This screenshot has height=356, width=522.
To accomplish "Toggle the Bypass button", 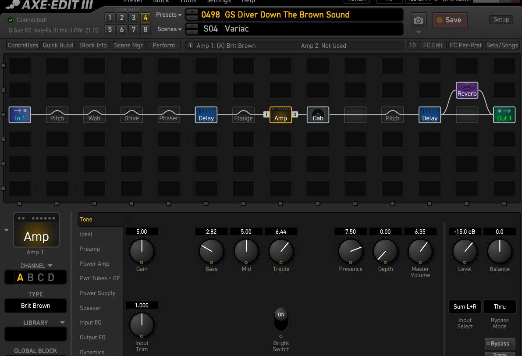I will 500,343.
